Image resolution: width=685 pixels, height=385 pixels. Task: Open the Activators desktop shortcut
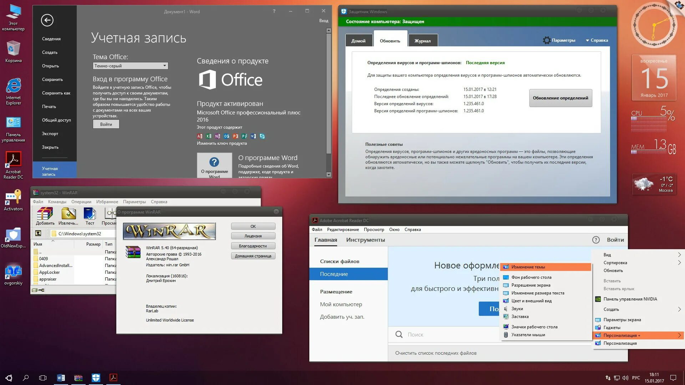13,200
